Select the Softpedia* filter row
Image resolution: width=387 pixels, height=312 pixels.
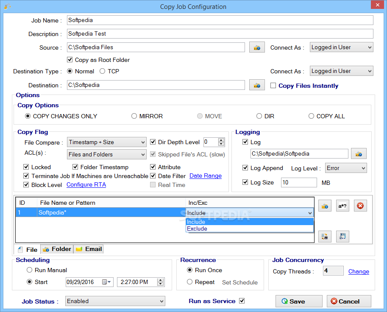pos(101,212)
